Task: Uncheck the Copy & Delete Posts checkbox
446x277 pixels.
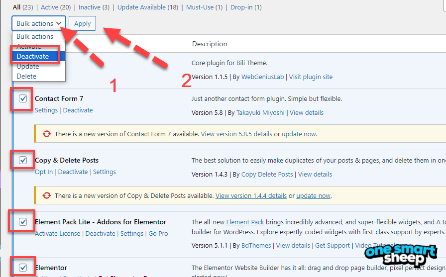Action: coord(23,160)
